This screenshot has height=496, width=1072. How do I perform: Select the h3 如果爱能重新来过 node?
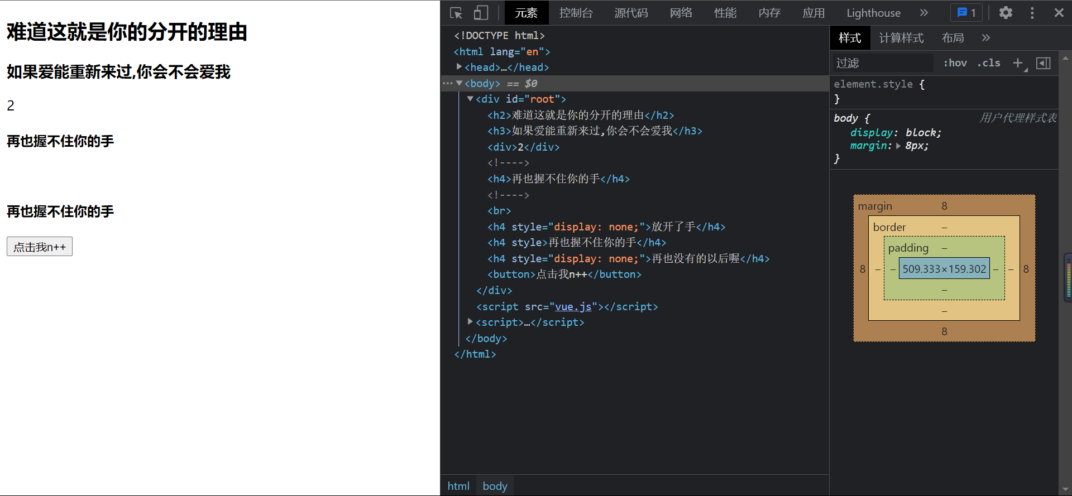(595, 131)
